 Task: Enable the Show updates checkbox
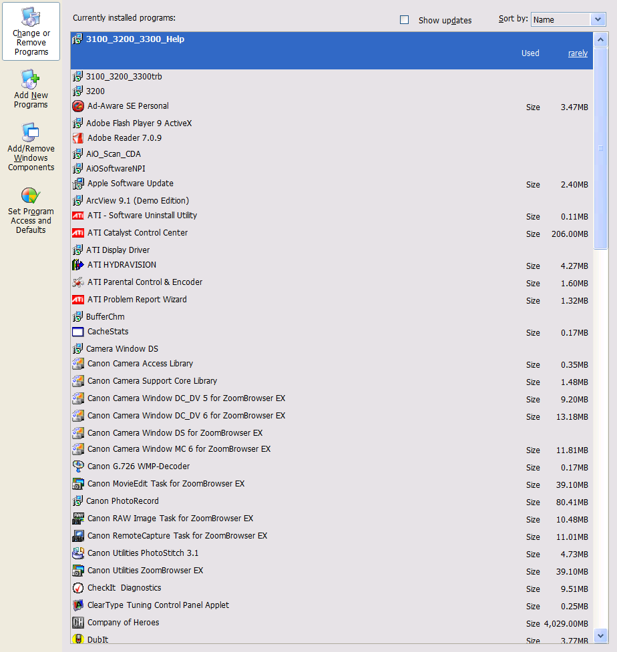(x=404, y=19)
